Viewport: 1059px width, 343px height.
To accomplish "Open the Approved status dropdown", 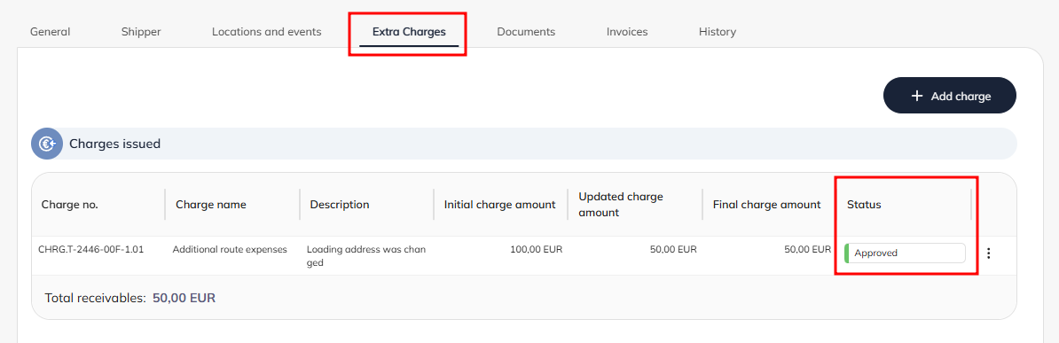I will pos(905,253).
